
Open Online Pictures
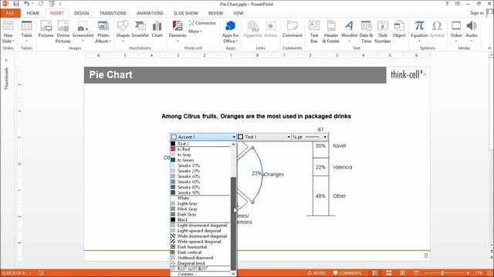[x=63, y=32]
